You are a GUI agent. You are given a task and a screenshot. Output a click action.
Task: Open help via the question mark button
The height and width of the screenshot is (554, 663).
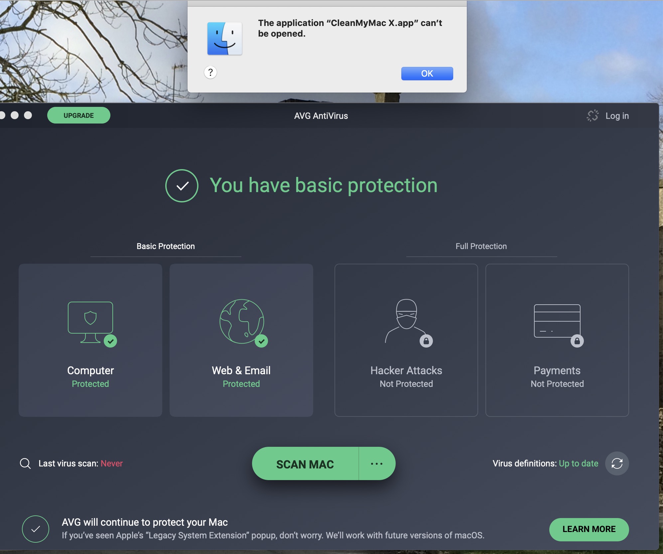210,72
